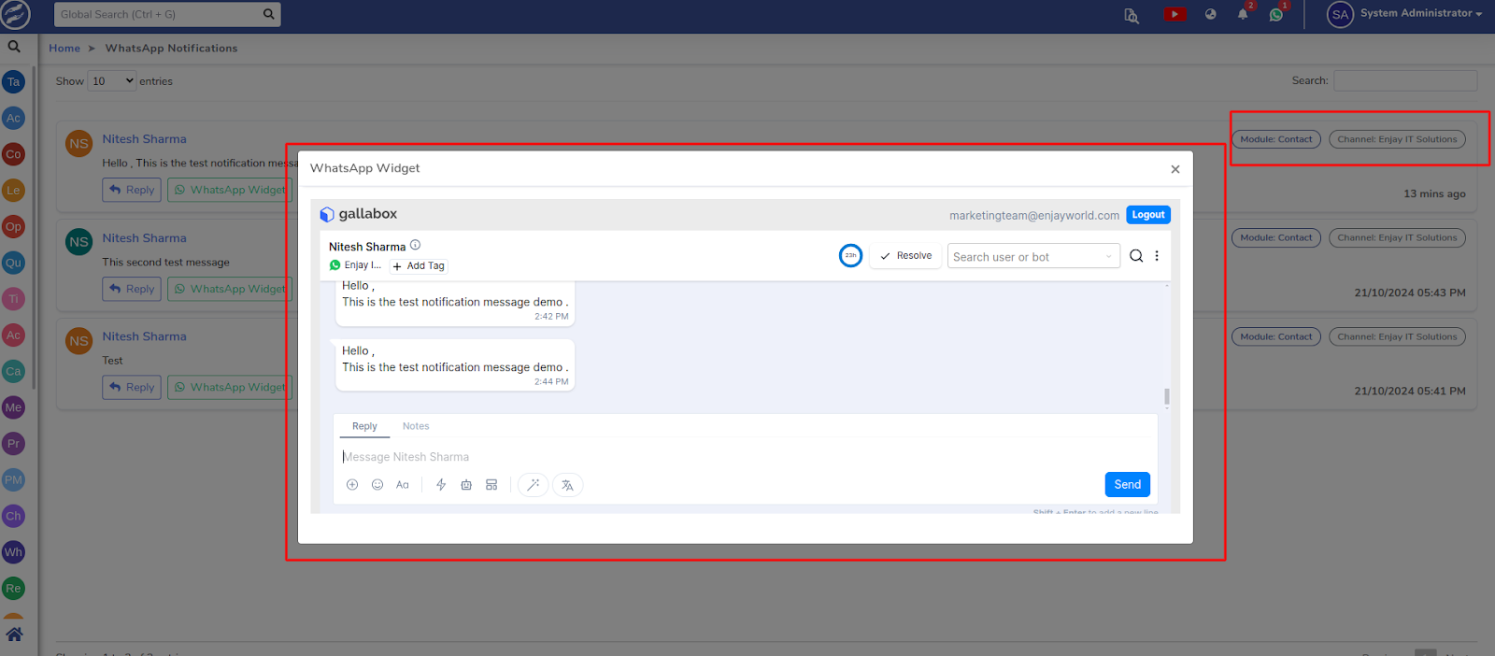Switch to the Notes tab

pos(416,426)
